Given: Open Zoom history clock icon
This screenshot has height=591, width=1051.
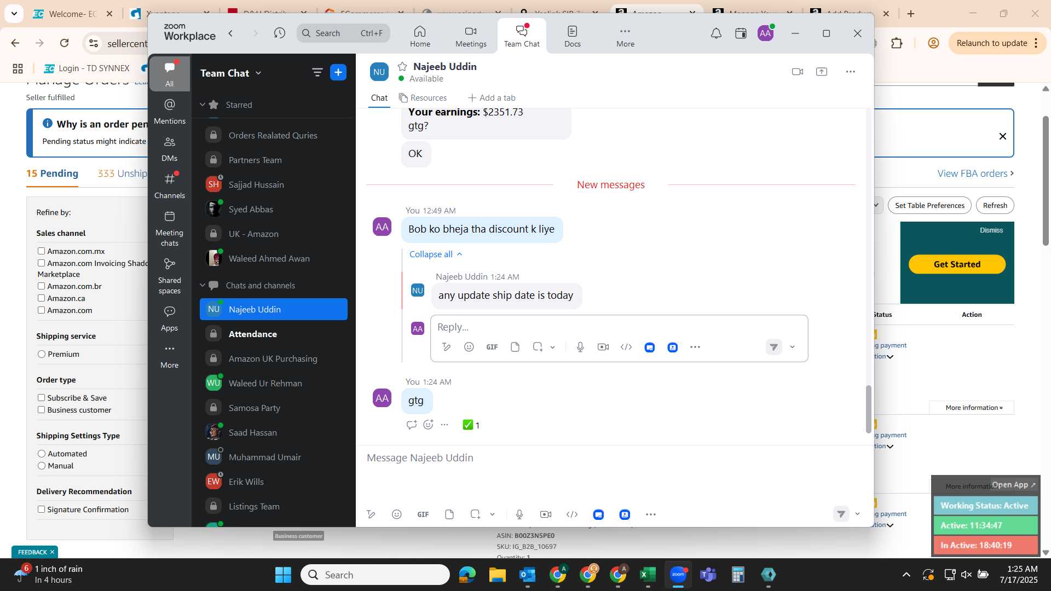Looking at the screenshot, I should click(280, 33).
